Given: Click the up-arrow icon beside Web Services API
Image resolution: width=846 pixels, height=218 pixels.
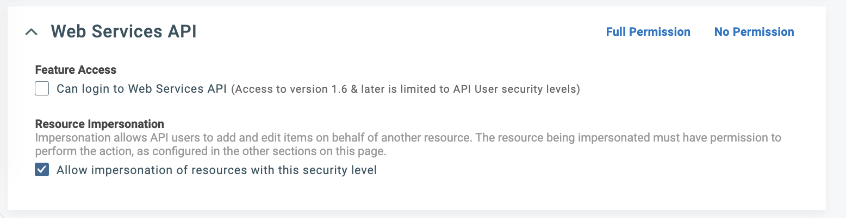Looking at the screenshot, I should click(x=32, y=33).
